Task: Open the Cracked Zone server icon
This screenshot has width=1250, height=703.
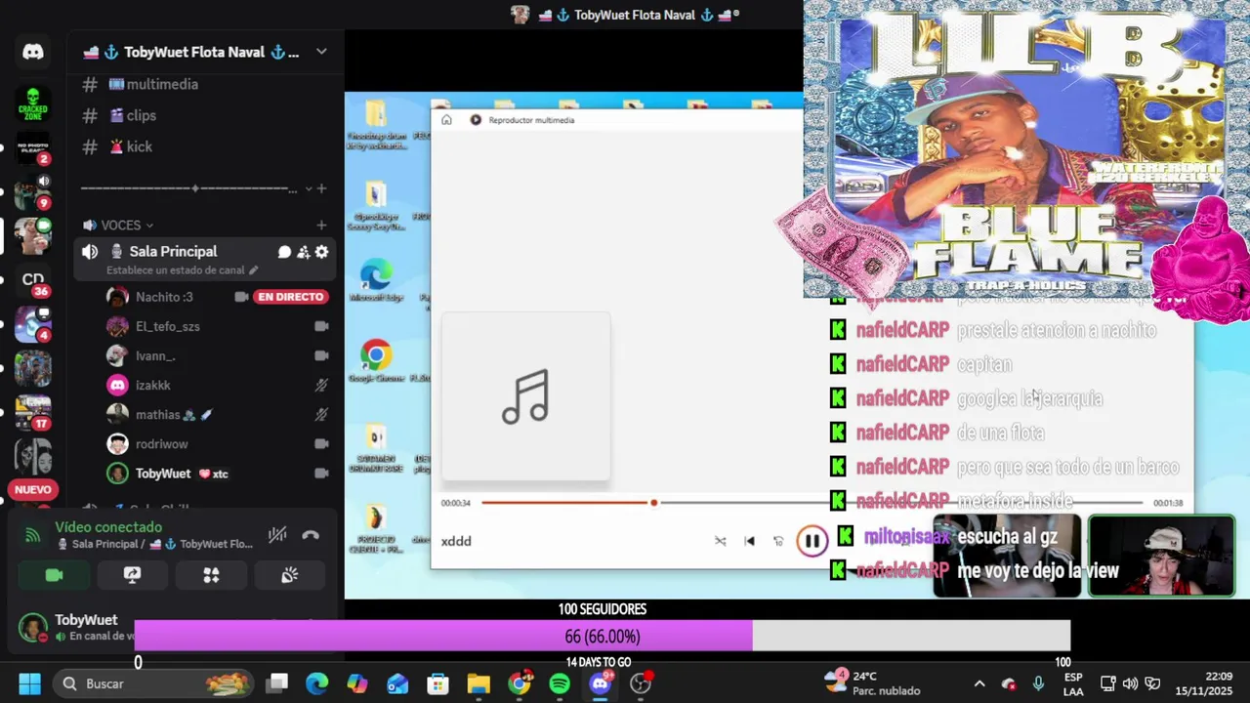Action: tap(33, 103)
